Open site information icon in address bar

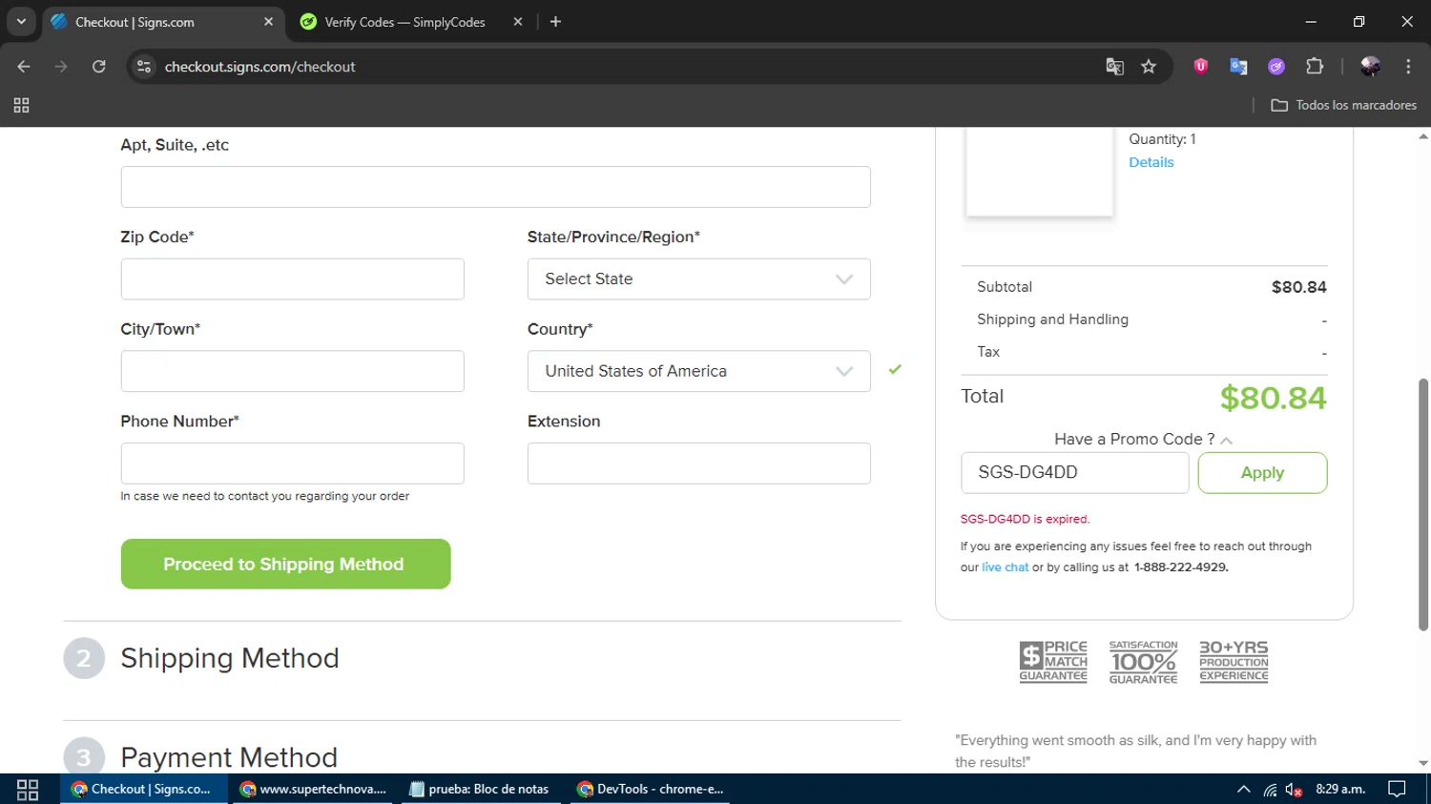coord(144,67)
